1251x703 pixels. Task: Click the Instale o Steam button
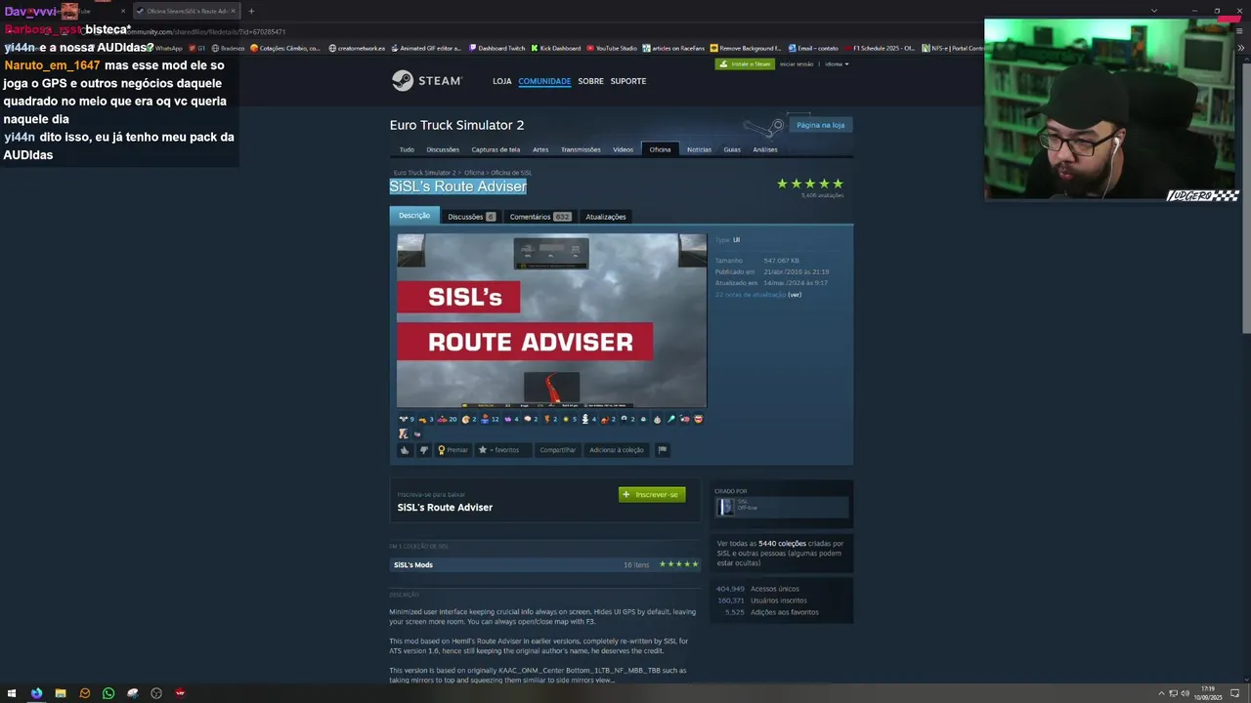(745, 64)
